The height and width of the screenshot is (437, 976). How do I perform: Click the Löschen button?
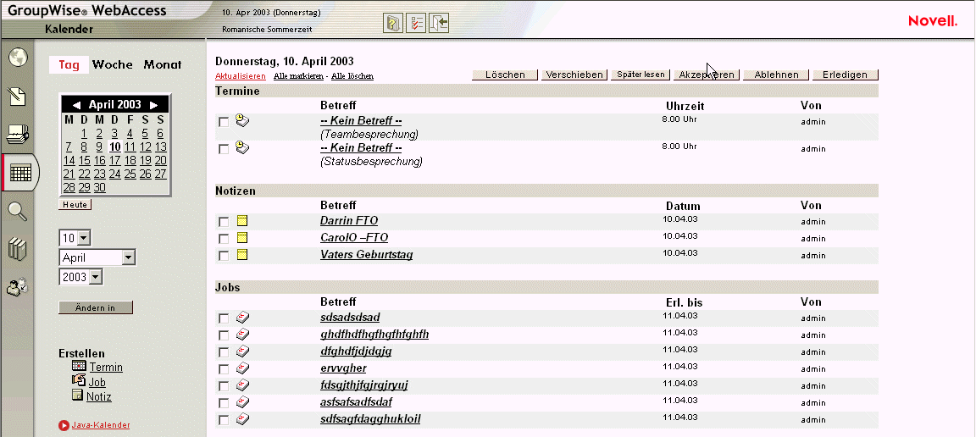click(x=506, y=75)
